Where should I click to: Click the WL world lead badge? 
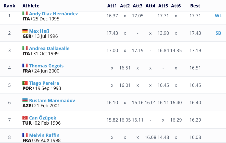218,16
